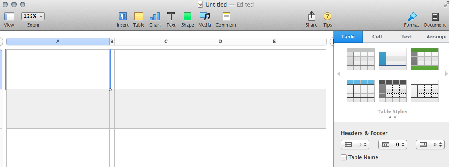Insert a Chart from toolbar
This screenshot has width=449, height=167.
pos(155,16)
